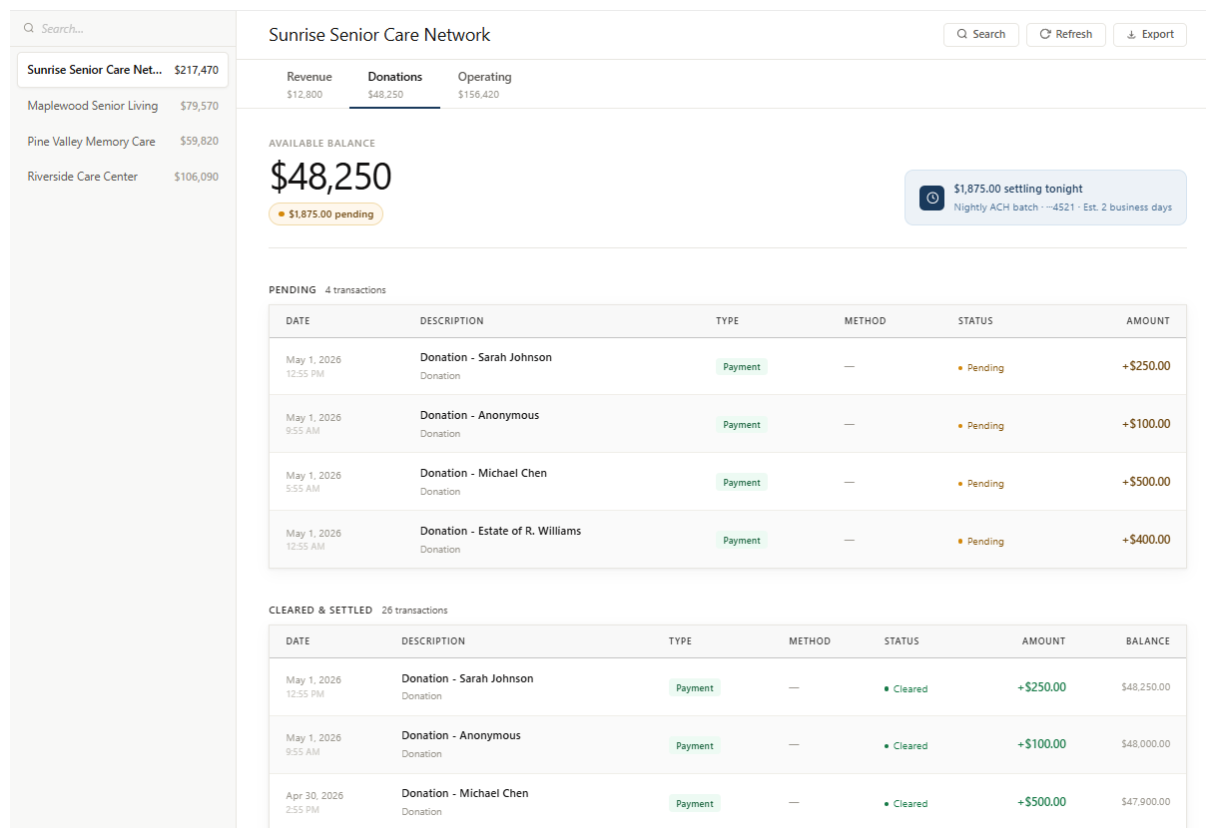Screen dimensions: 1206x828
Task: Click the Pending table DESCRIPTION column header
Action: pyautogui.click(x=451, y=321)
